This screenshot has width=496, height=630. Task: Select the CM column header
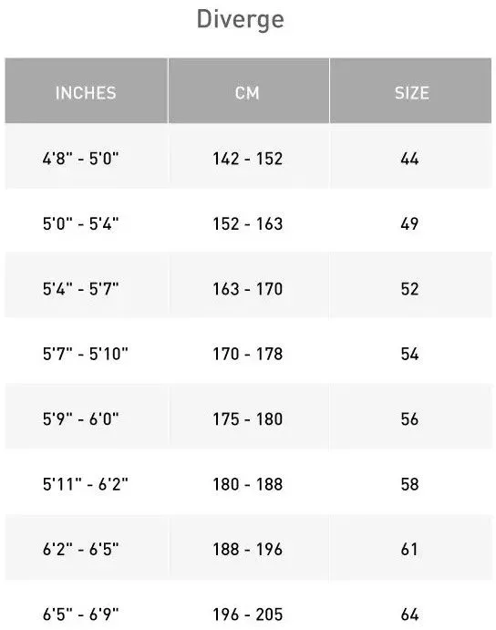[248, 93]
